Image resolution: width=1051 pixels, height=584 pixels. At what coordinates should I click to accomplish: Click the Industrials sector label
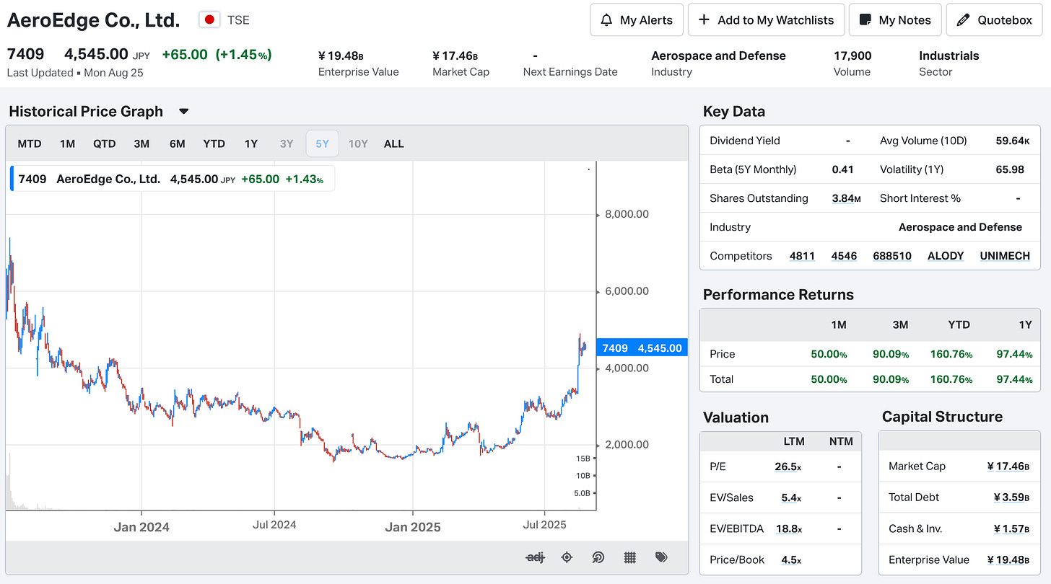click(949, 56)
